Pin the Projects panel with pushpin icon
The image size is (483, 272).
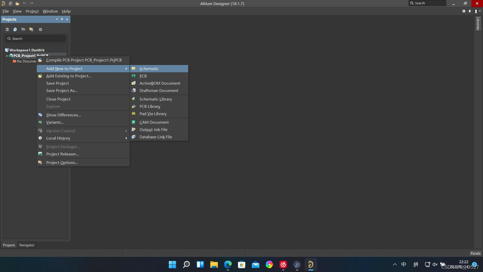tap(62, 19)
